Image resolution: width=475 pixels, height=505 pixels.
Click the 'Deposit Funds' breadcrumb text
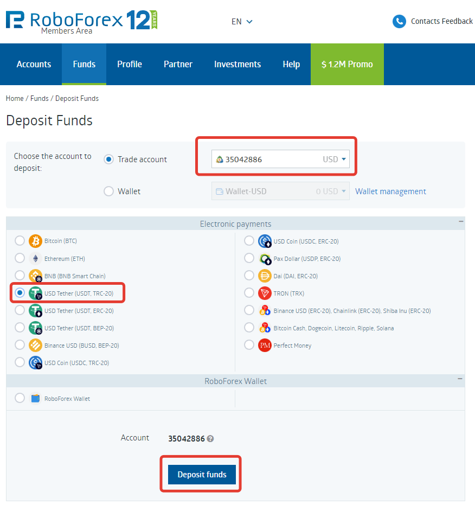[x=77, y=99]
